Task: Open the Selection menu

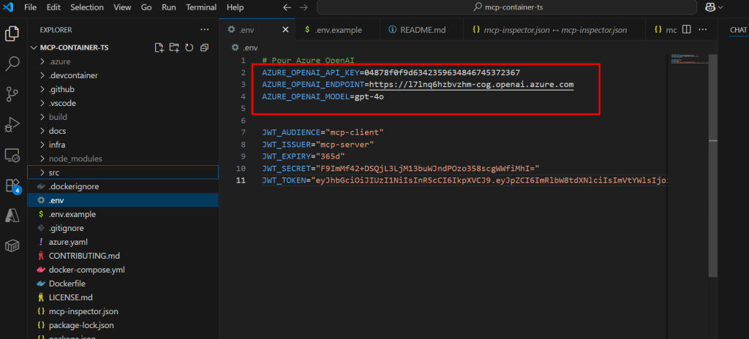Action: tap(87, 7)
